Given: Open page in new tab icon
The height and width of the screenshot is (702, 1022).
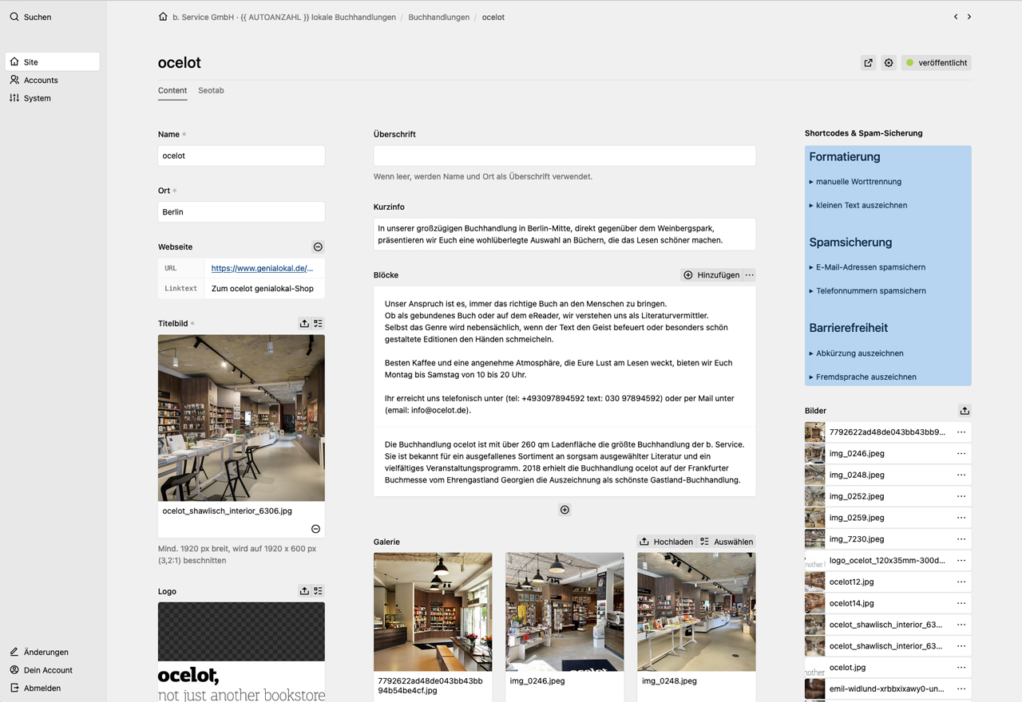Looking at the screenshot, I should tap(868, 63).
